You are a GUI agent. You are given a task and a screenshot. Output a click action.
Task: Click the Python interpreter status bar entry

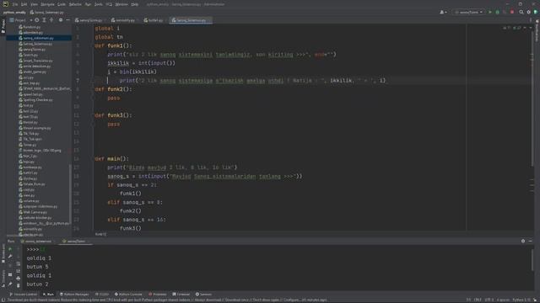point(521,300)
